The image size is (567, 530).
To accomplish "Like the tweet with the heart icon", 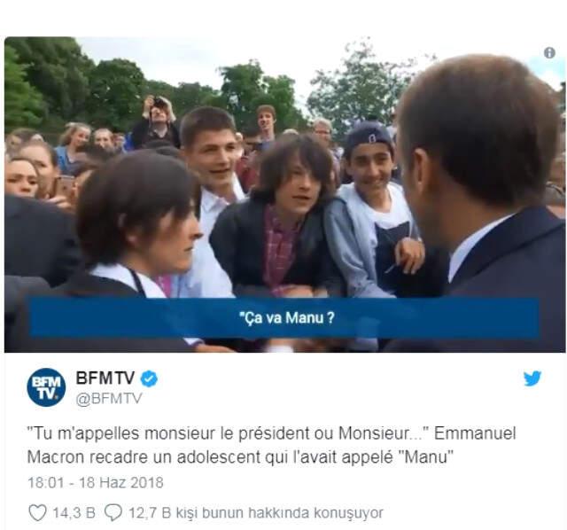I will point(37,513).
